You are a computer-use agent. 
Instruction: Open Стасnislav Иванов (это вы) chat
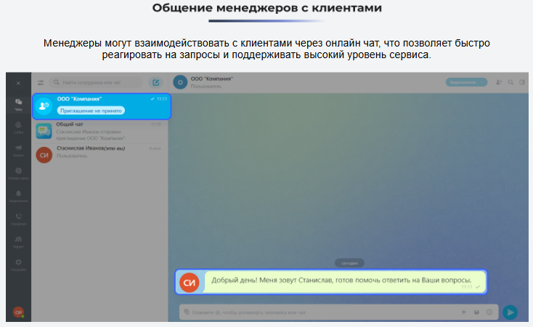[102, 152]
